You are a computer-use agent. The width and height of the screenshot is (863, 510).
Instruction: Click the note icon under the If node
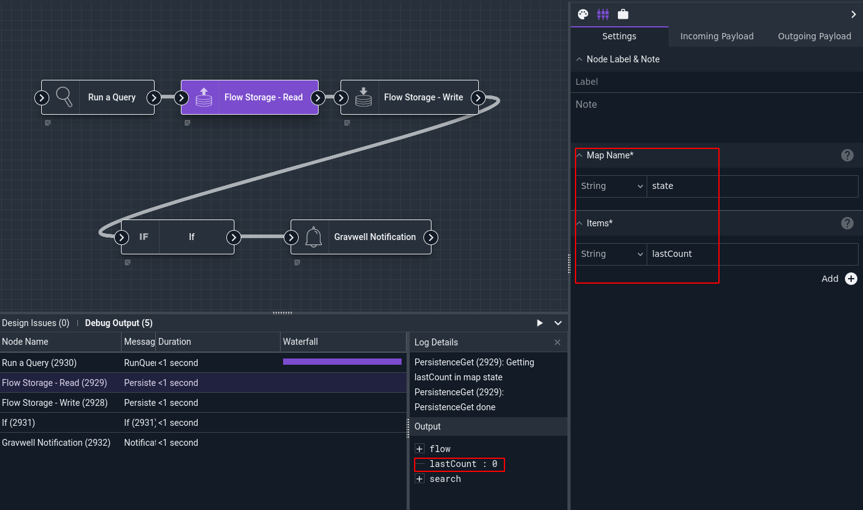coord(127,262)
